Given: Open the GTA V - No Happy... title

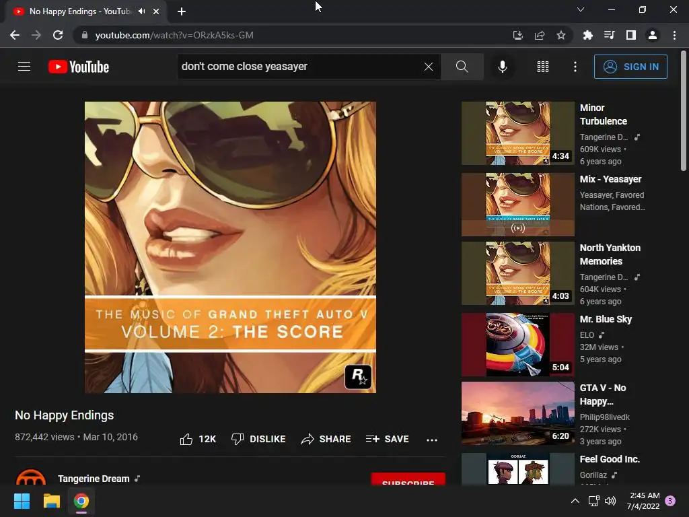Looking at the screenshot, I should point(603,394).
